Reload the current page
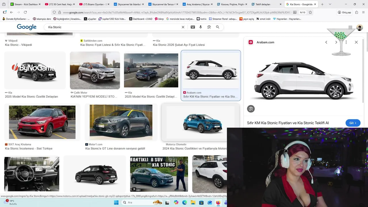The height and width of the screenshot is (207, 368). [25, 12]
